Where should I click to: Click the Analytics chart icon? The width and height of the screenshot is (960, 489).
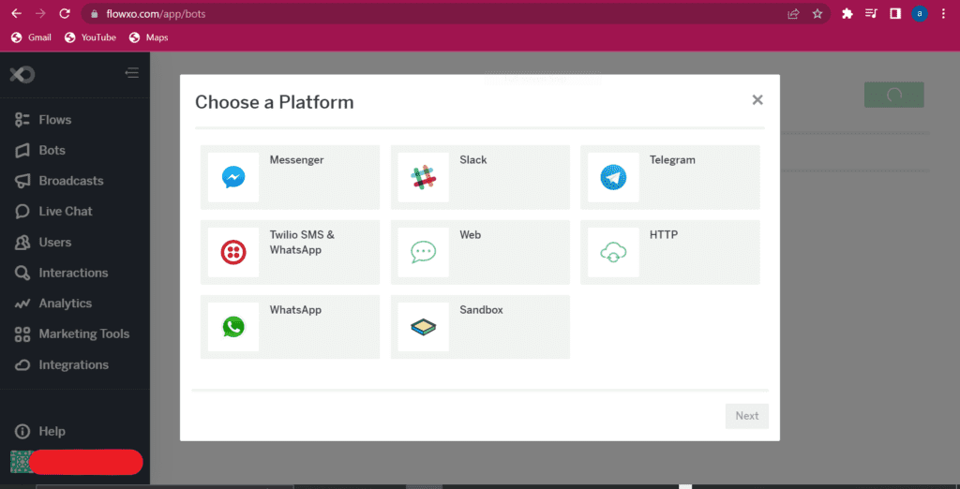[x=22, y=304]
